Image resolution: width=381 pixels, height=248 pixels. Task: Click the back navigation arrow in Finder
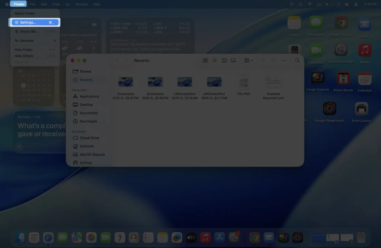[x=117, y=60]
